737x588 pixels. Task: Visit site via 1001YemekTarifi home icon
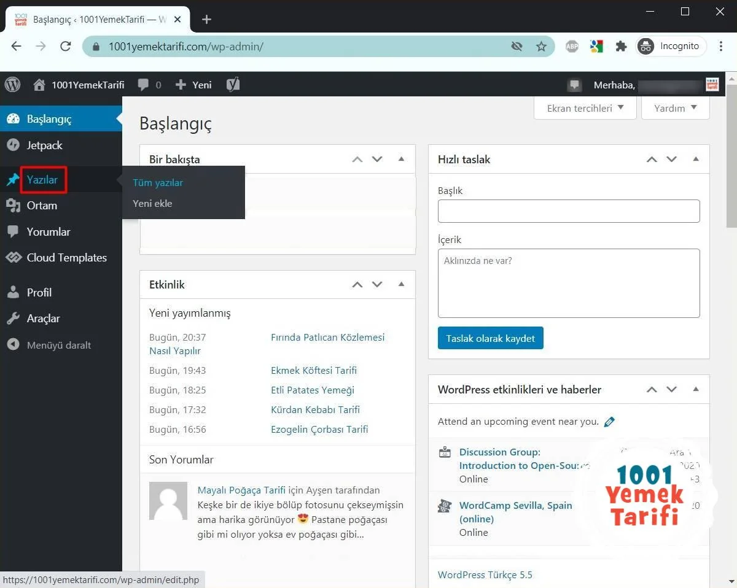39,85
